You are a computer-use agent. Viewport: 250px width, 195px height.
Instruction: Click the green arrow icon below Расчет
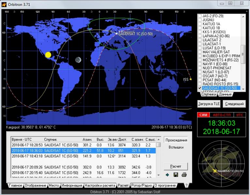coord(167,175)
